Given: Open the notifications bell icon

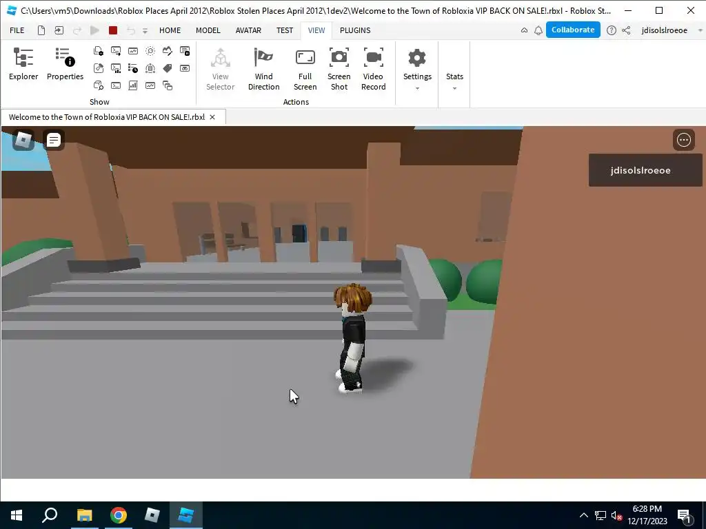Looking at the screenshot, I should 538,30.
